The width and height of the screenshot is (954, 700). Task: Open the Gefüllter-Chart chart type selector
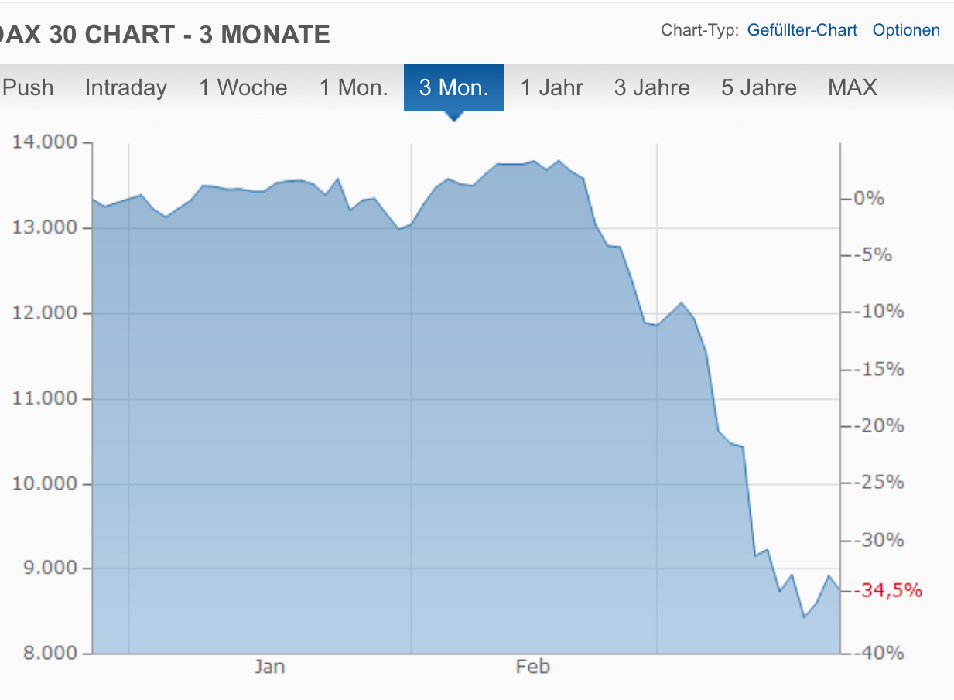802,30
